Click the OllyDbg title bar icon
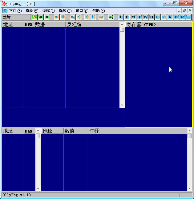 (x=4, y=4)
